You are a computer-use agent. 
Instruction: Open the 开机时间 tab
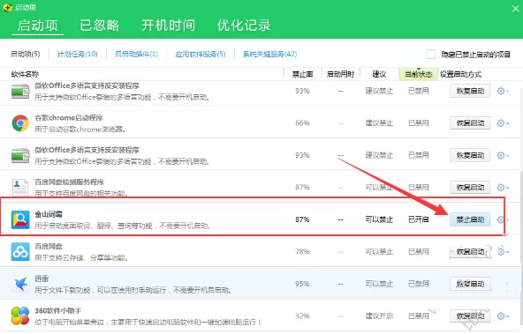[169, 26]
